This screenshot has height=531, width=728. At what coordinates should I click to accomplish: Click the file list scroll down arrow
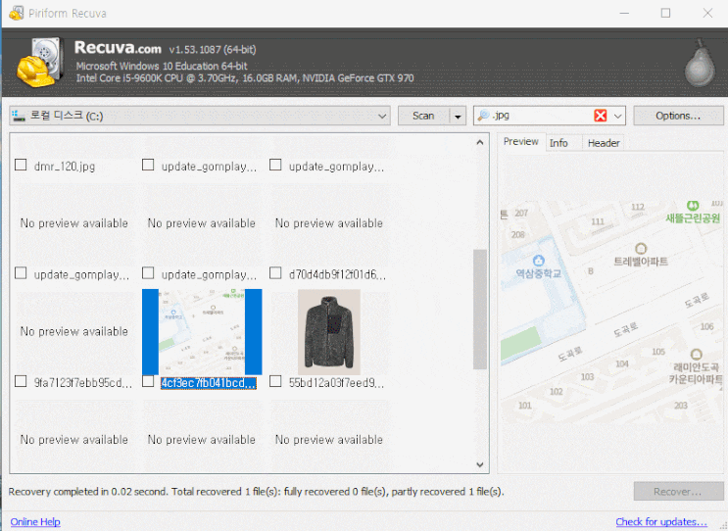point(480,464)
